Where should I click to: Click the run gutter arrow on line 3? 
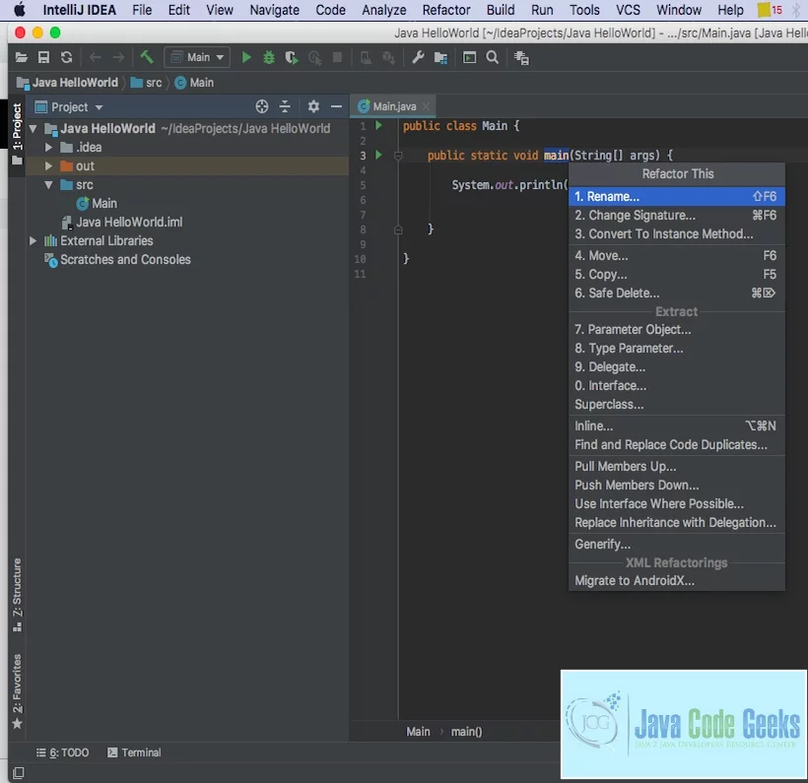click(378, 155)
